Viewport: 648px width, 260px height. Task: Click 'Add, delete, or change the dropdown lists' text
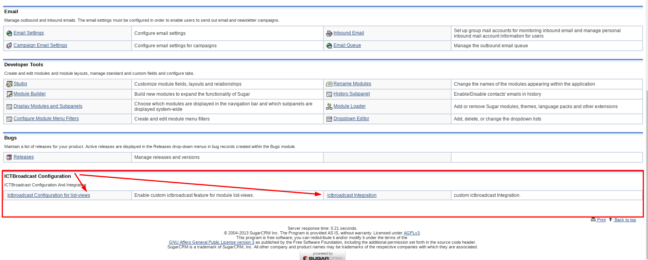[497, 119]
